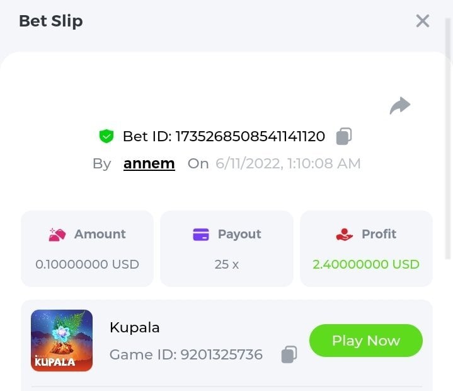Click the Bet Slip header title
Viewport: 453px width, 391px height.
click(x=51, y=21)
